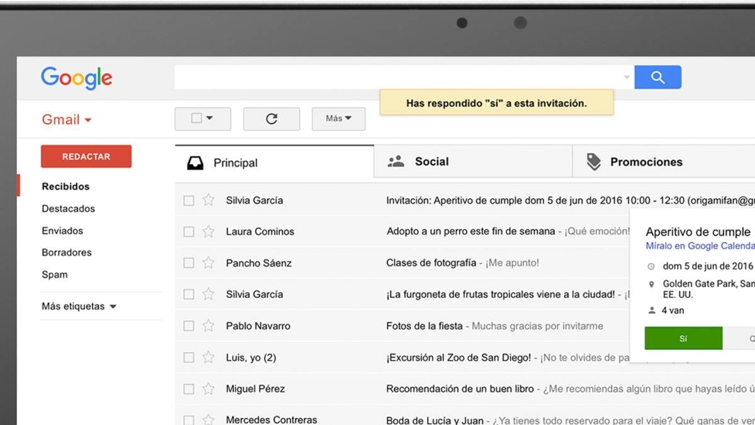This screenshot has height=425, width=755.
Task: Star the Miguel Pérez email
Action: (x=208, y=389)
